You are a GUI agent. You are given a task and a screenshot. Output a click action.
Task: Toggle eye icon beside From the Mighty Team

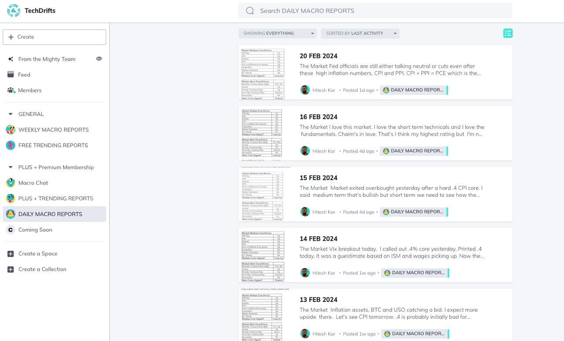click(99, 59)
